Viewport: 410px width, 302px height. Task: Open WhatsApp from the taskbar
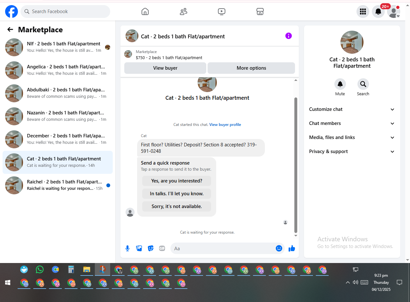click(40, 269)
